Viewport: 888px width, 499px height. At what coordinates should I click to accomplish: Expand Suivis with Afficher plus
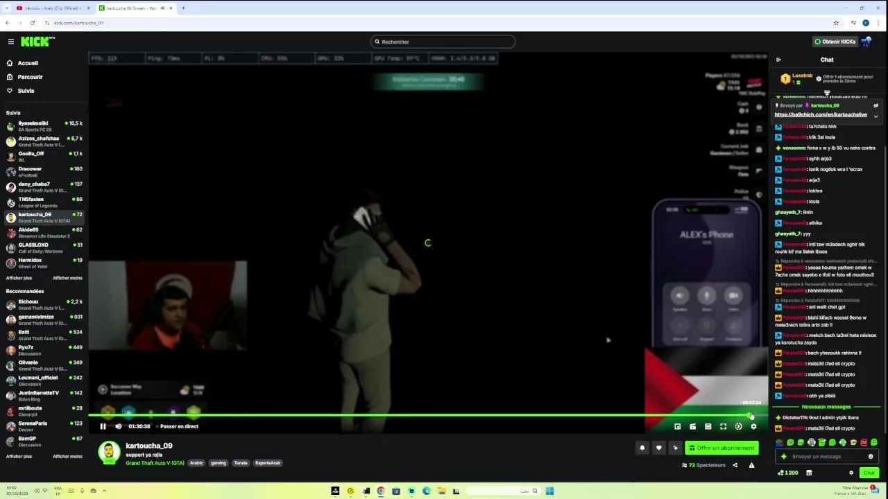pyautogui.click(x=19, y=278)
